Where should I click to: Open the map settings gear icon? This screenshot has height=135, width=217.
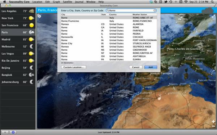pyautogui.click(x=39, y=16)
